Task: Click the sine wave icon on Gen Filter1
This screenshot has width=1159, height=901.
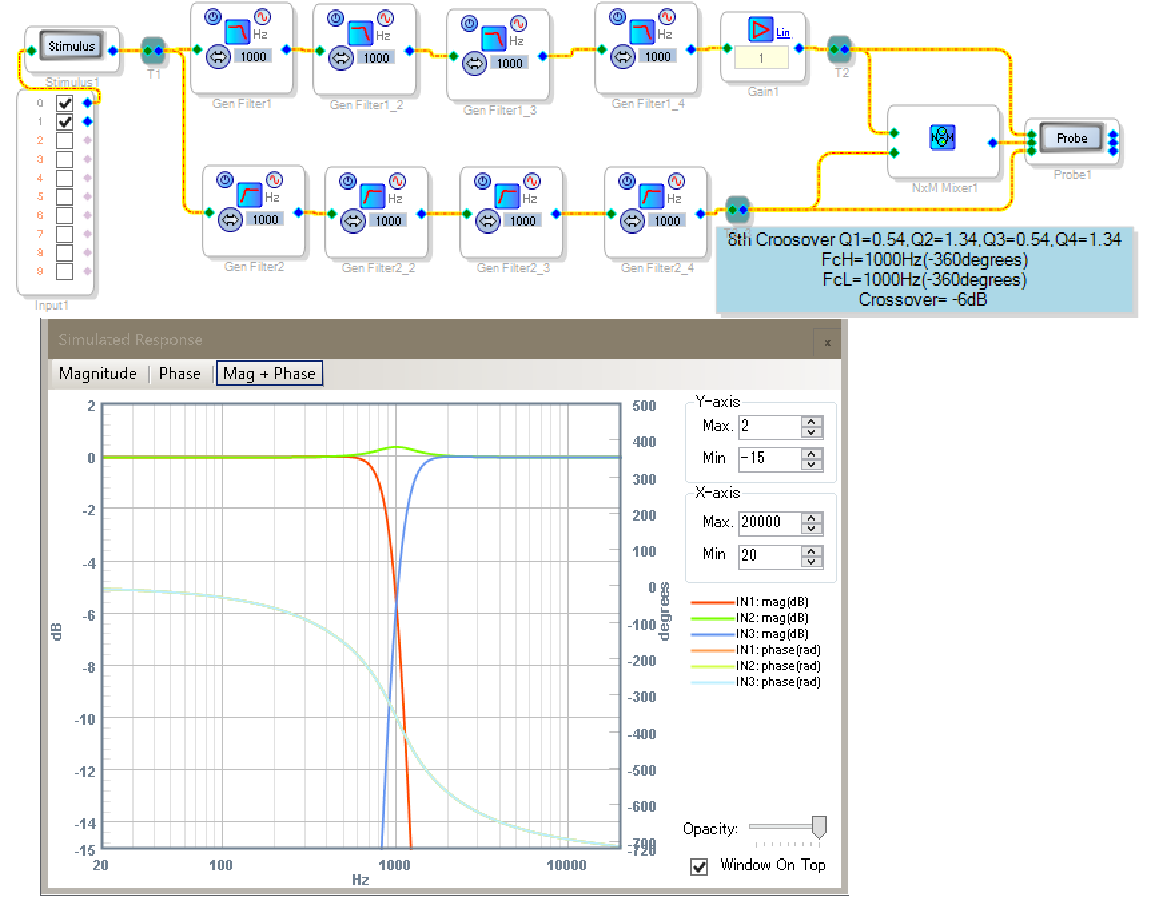Action: 262,17
